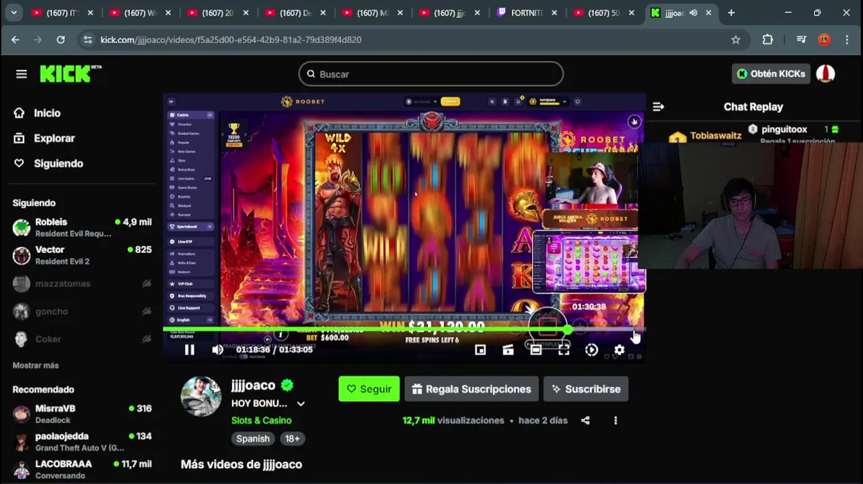Open recommended channel paolaojedda

(82, 442)
